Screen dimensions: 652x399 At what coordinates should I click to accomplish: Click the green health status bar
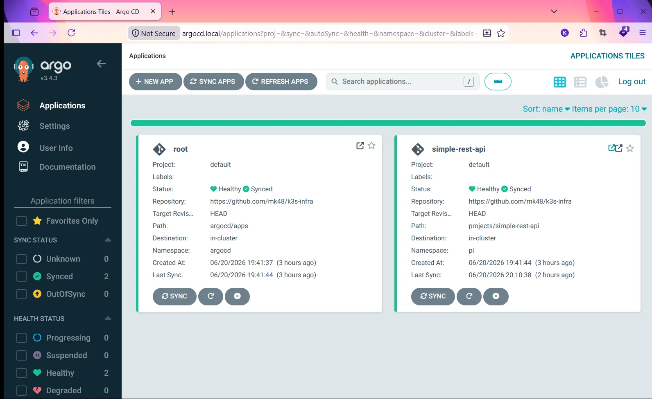click(x=388, y=123)
